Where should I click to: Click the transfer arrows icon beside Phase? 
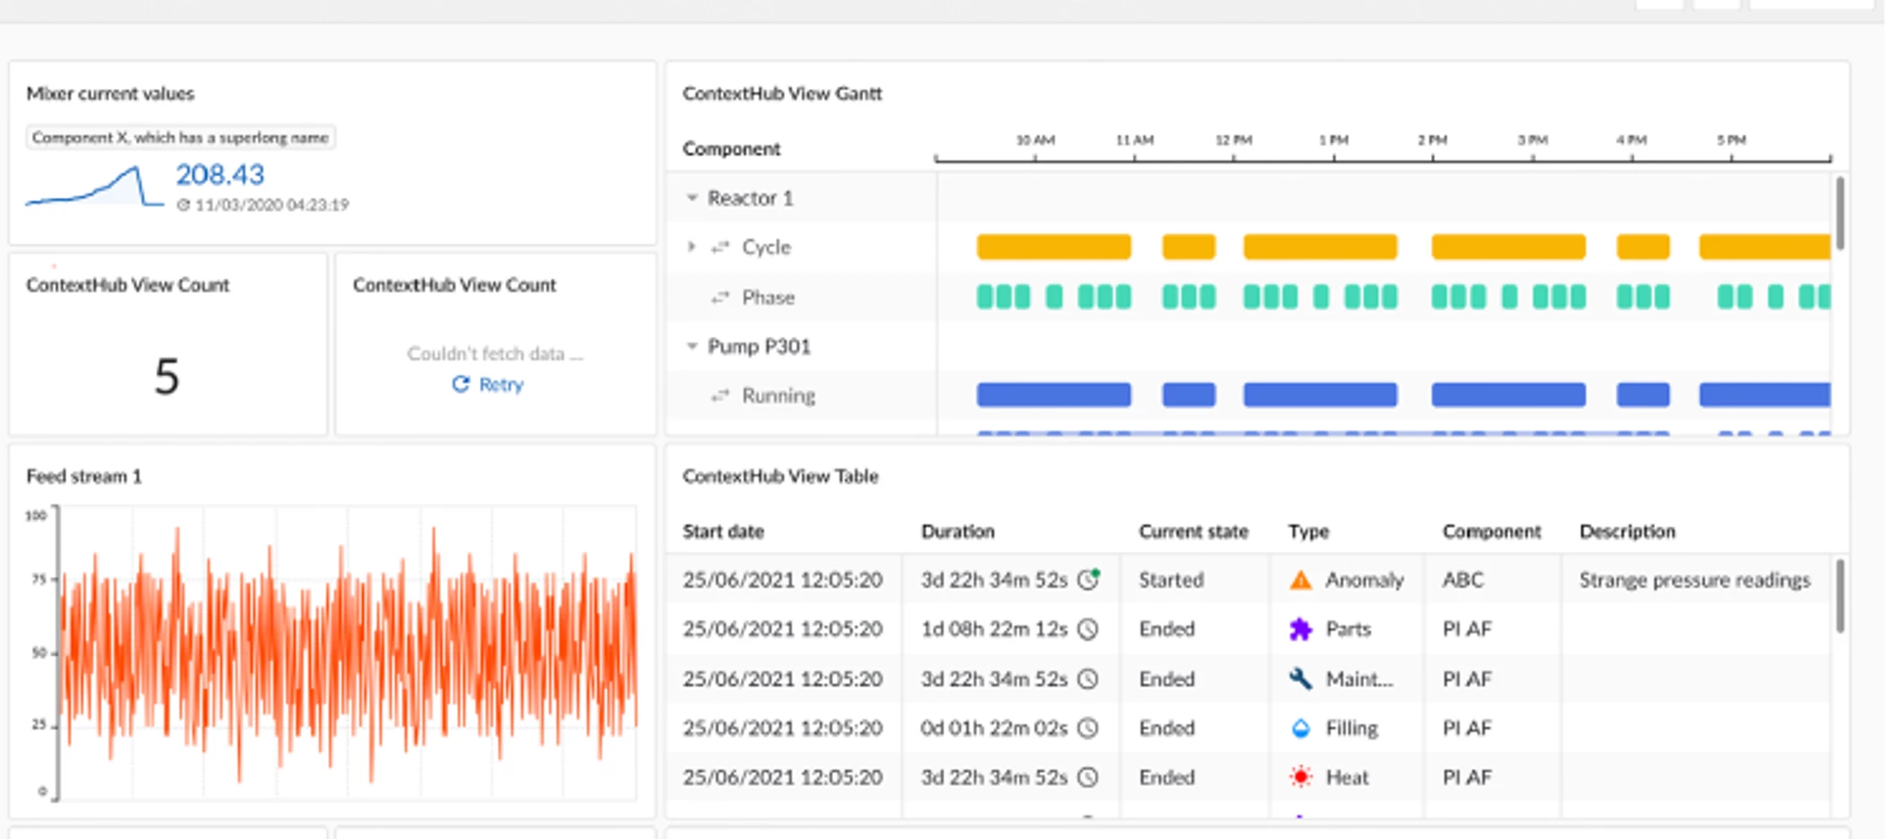[x=720, y=296]
